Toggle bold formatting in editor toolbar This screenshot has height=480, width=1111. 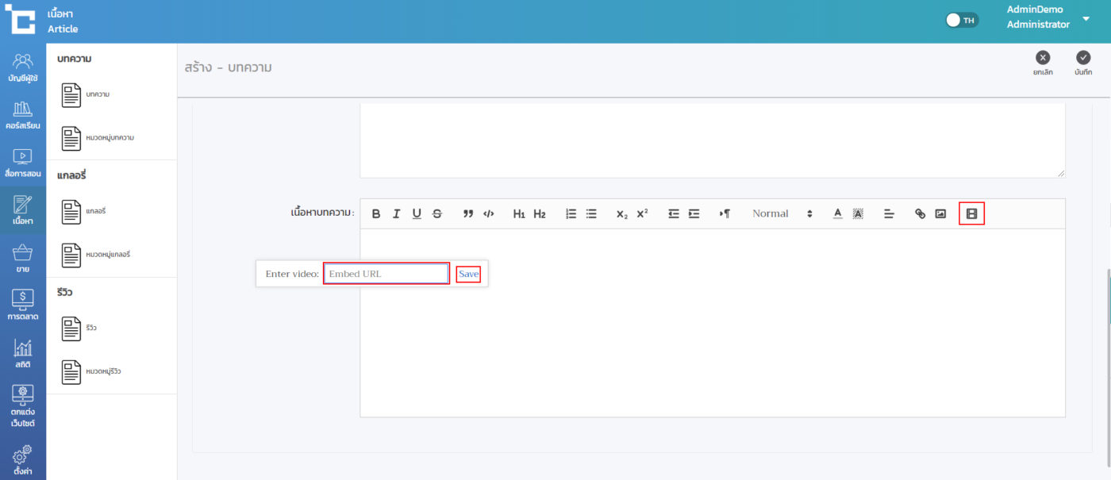tap(376, 213)
